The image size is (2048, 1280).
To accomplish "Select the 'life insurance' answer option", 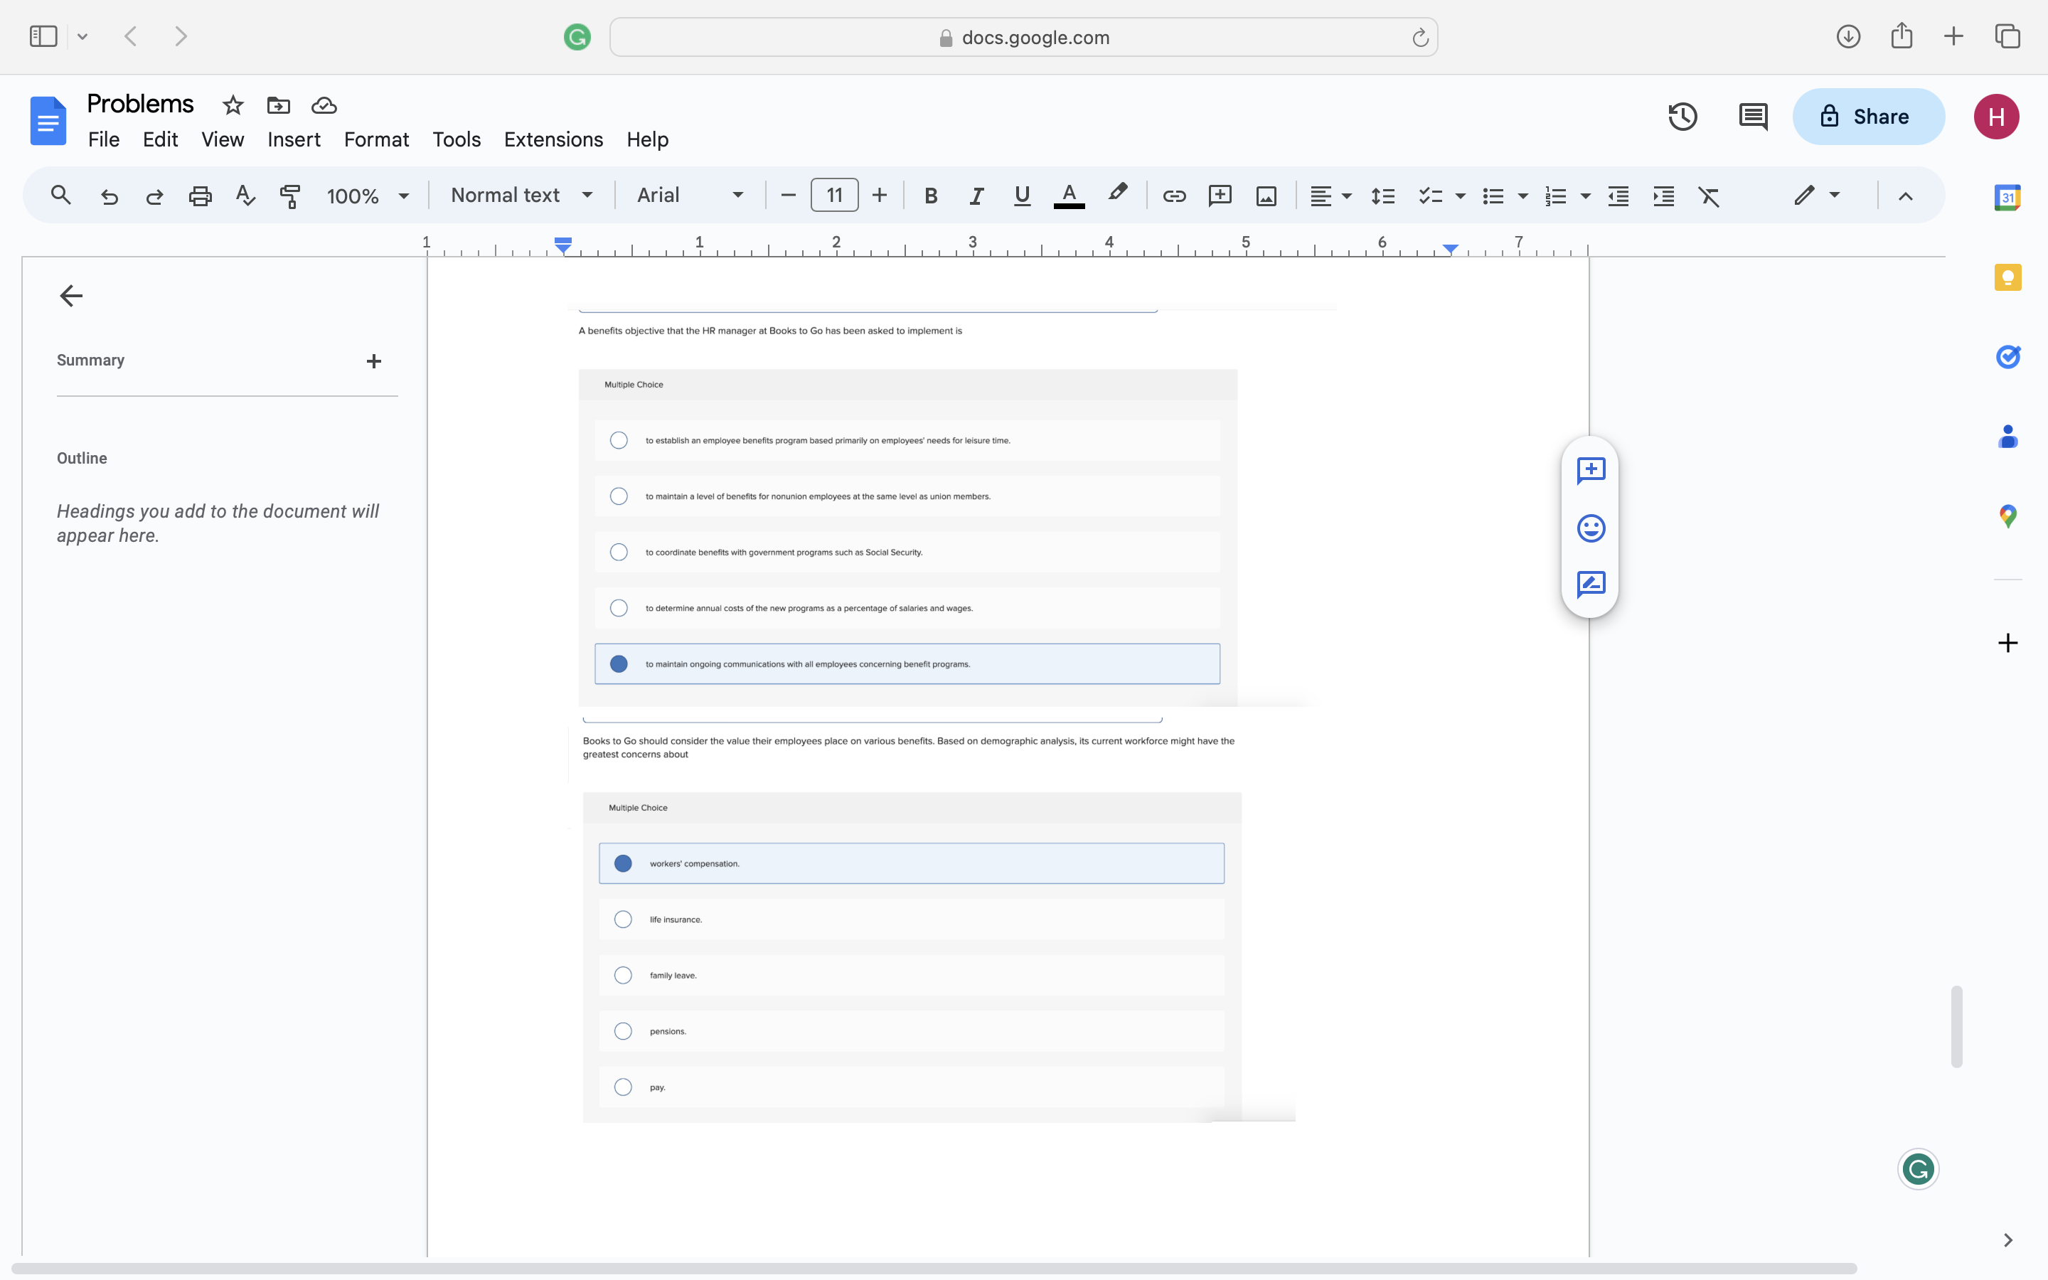I will click(622, 919).
